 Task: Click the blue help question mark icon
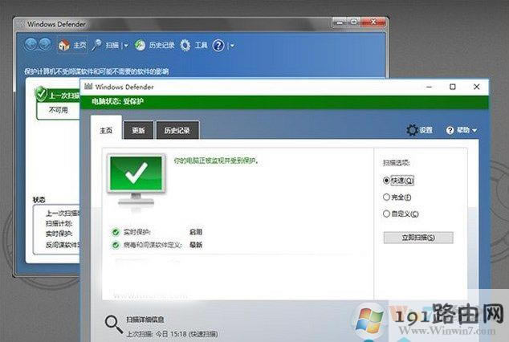(218, 46)
